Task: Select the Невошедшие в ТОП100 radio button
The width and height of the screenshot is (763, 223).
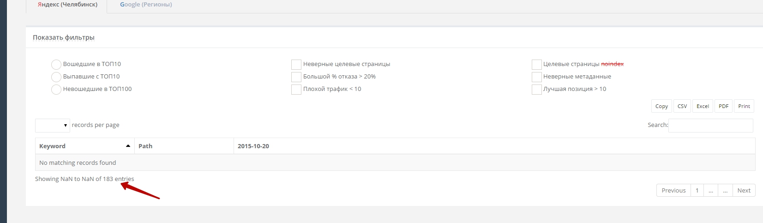Action: [x=56, y=89]
